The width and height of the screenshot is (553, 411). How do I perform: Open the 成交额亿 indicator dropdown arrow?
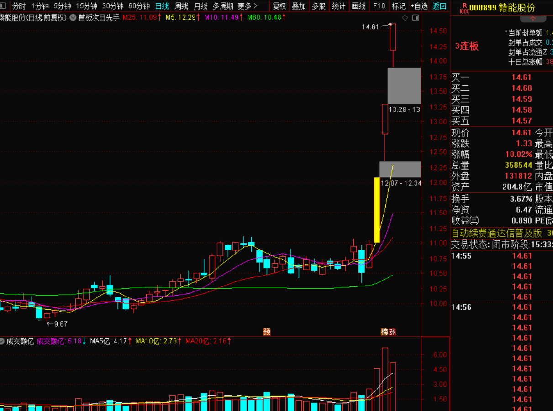(x=2, y=341)
